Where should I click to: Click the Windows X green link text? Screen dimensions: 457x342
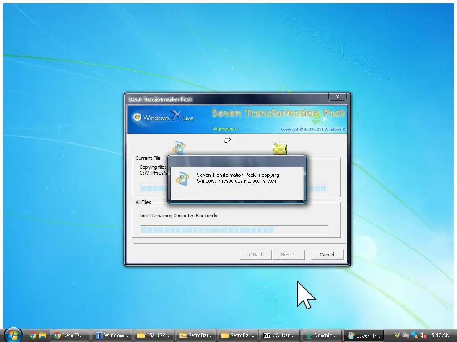coord(225,129)
